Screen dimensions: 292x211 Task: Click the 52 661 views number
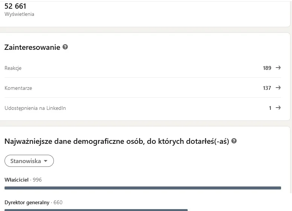(15, 6)
